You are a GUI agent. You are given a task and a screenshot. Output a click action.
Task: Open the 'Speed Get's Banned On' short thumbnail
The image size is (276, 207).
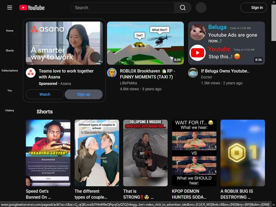tap(48, 153)
